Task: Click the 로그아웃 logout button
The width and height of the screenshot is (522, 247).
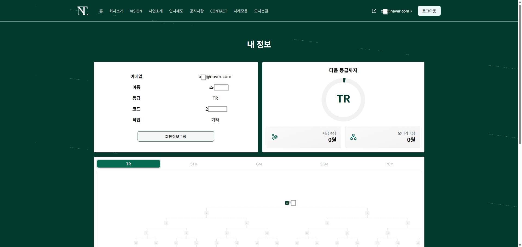Action: (x=429, y=11)
